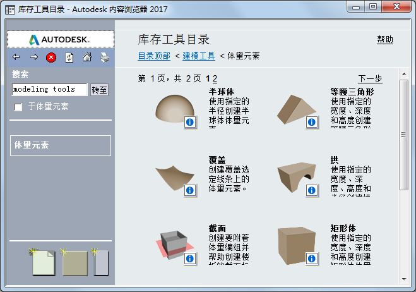Image resolution: width=416 pixels, height=292 pixels.
Task: Go back with the left arrow icon
Action: click(16, 57)
